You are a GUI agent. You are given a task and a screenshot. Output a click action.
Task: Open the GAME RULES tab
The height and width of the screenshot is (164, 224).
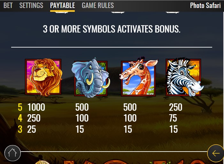[98, 5]
